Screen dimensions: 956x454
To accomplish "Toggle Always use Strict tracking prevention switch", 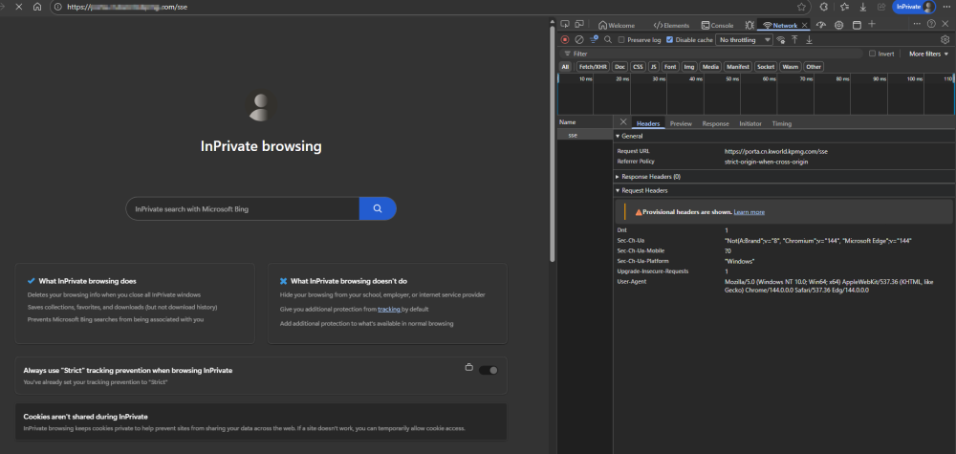I will click(x=488, y=370).
